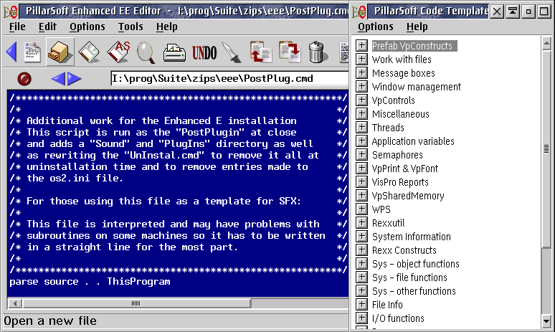
Task: Click the red round record button
Action: click(24, 79)
